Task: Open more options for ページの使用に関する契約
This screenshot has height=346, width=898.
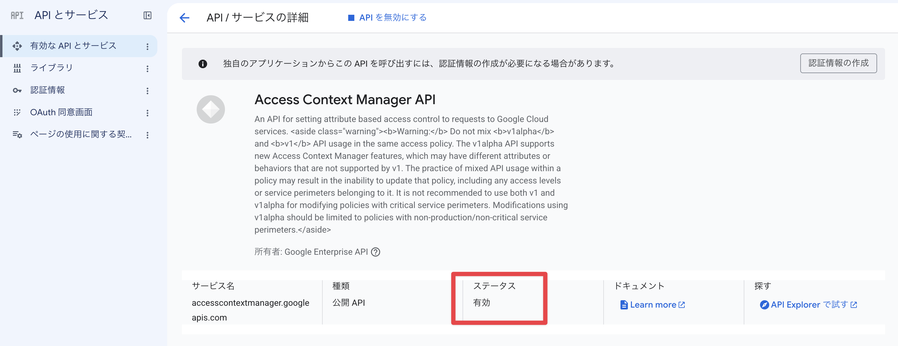Action: (148, 135)
